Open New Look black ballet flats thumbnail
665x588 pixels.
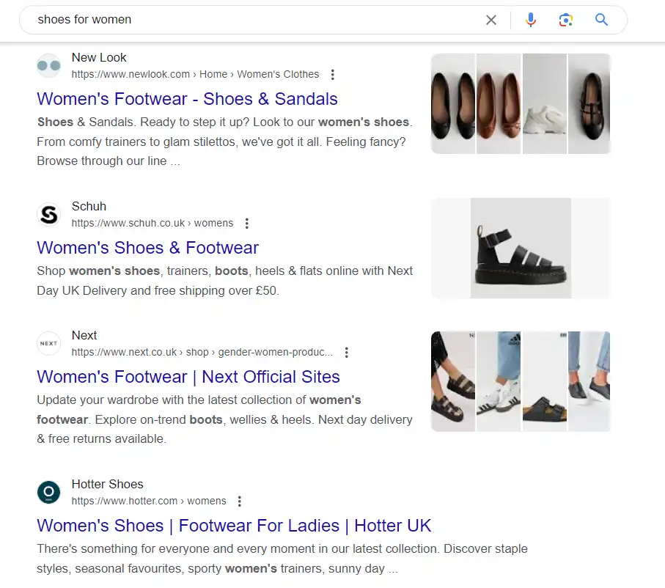[453, 103]
